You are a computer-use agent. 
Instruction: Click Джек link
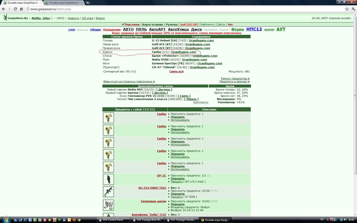click(197, 29)
